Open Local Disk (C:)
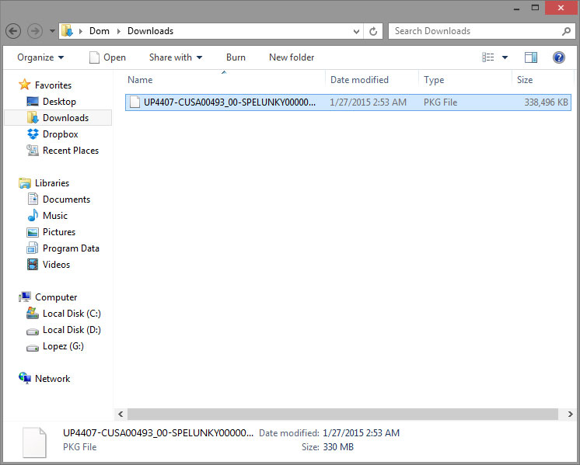Viewport: 580px width, 465px height. (x=72, y=314)
